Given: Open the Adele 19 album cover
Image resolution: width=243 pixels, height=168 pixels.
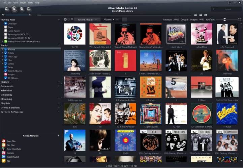Looking at the screenshot, I should pyautogui.click(x=100, y=140).
